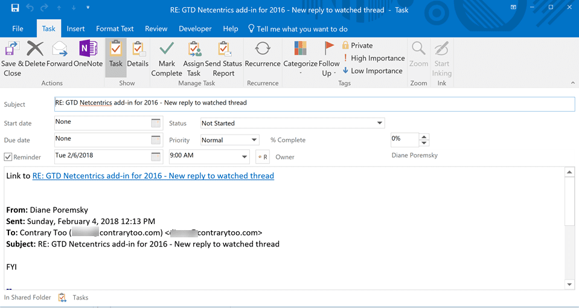The height and width of the screenshot is (308, 579).
Task: Uncheck the Reminder checkbox
Action: pyautogui.click(x=8, y=157)
